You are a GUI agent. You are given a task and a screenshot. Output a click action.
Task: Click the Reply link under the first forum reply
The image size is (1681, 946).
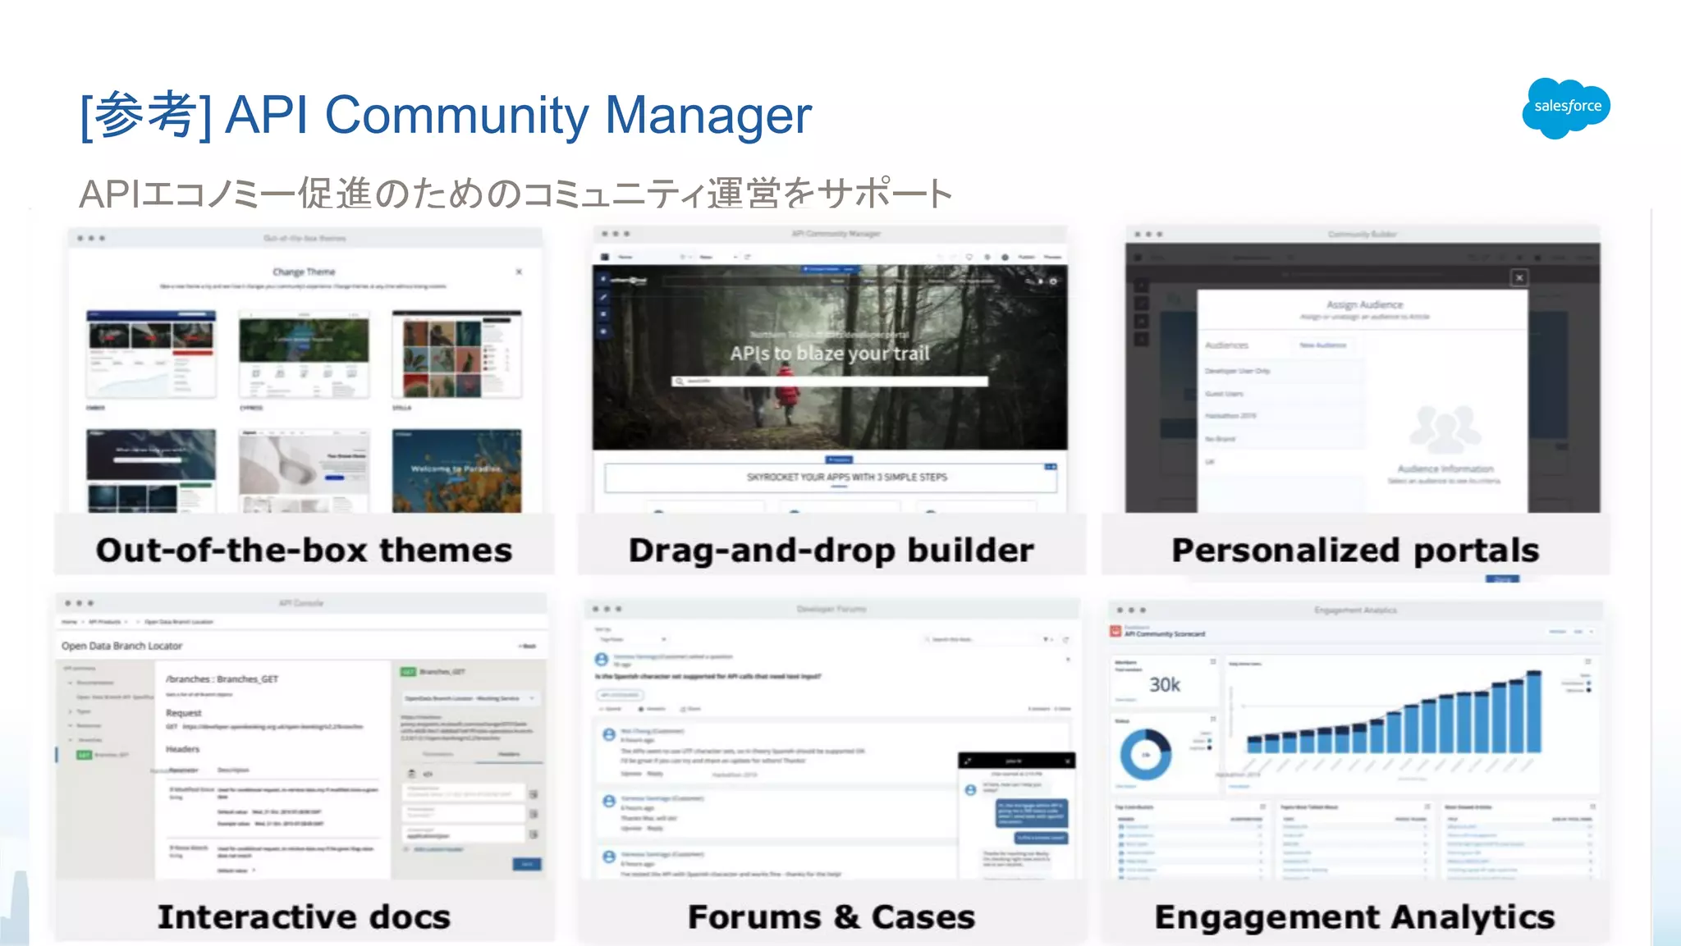655,774
